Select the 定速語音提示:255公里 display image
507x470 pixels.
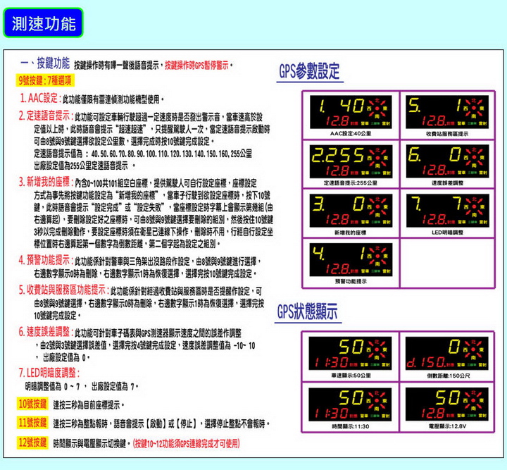pos(349,160)
